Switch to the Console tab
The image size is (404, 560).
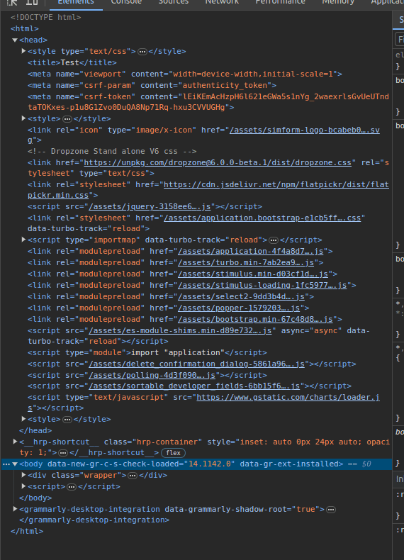[126, 3]
